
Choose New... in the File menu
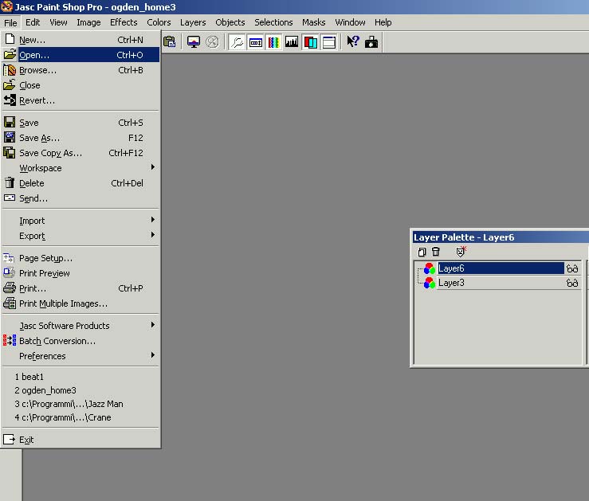pos(80,40)
